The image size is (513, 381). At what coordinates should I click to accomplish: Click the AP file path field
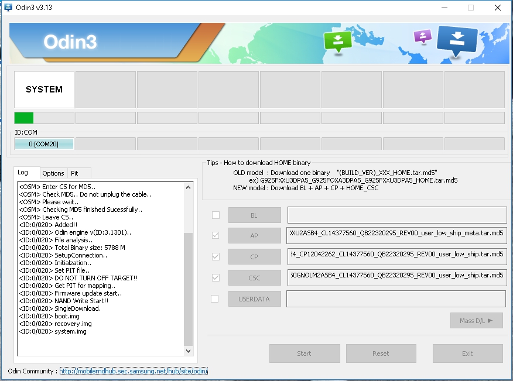point(396,236)
